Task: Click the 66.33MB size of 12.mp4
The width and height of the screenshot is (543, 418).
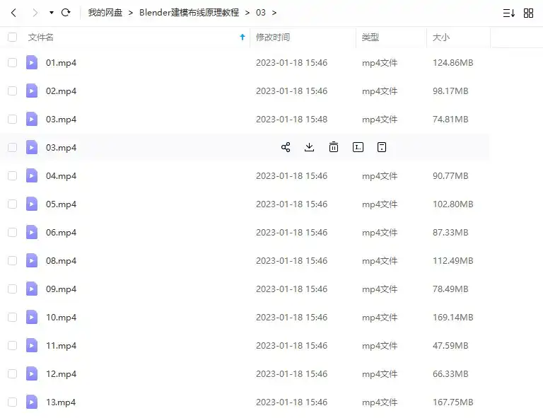Action: tap(450, 374)
